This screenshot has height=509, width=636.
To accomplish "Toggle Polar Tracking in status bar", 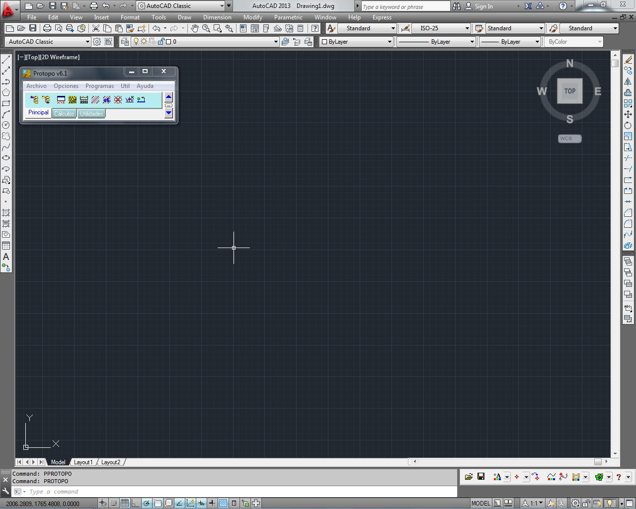I will (x=147, y=503).
